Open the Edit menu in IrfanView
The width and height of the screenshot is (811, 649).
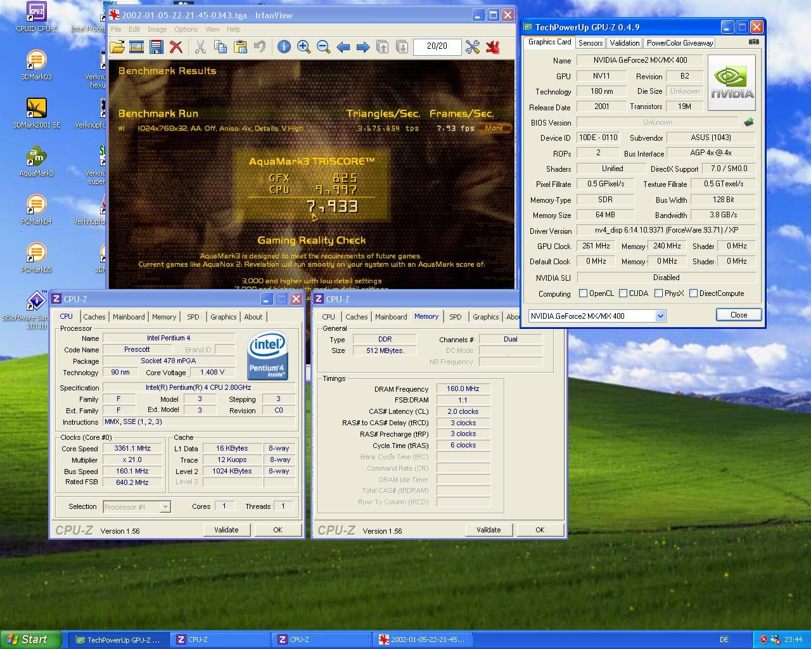134,29
